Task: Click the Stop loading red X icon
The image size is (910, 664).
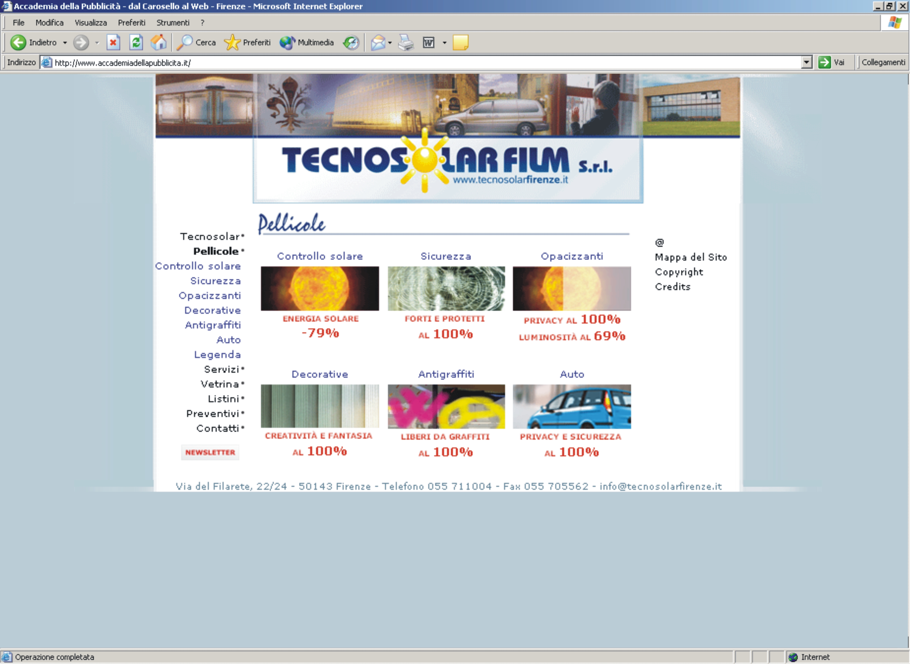Action: point(113,43)
